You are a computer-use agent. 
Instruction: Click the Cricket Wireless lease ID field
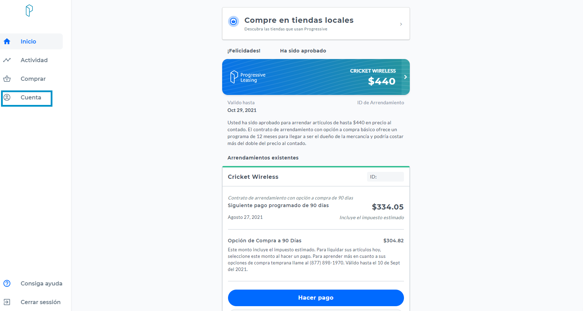pyautogui.click(x=385, y=177)
